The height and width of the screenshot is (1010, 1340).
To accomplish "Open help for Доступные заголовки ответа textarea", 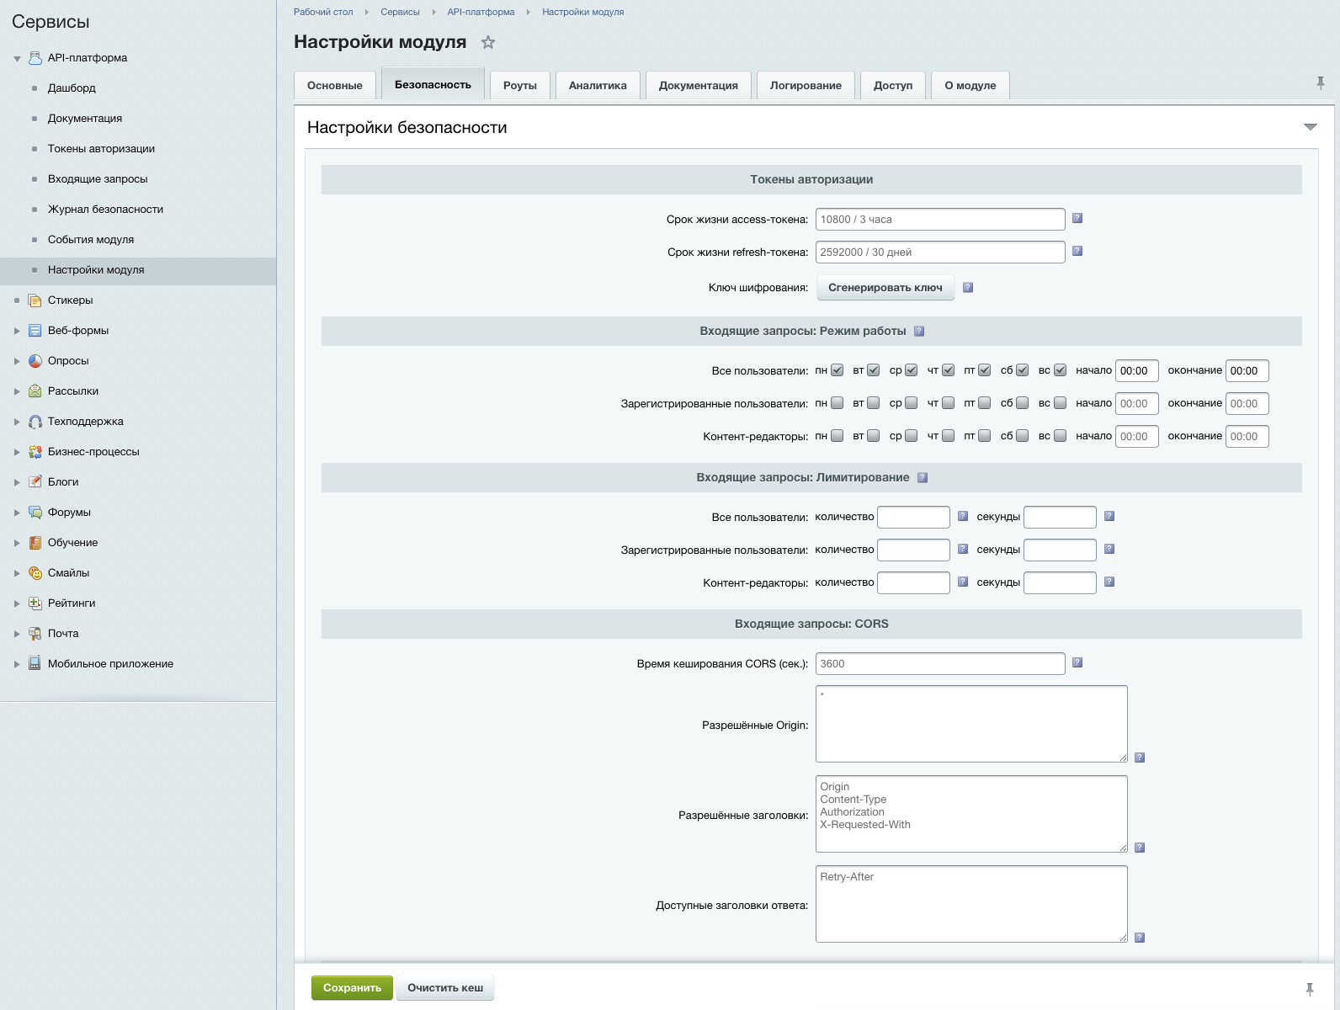I will pos(1140,938).
